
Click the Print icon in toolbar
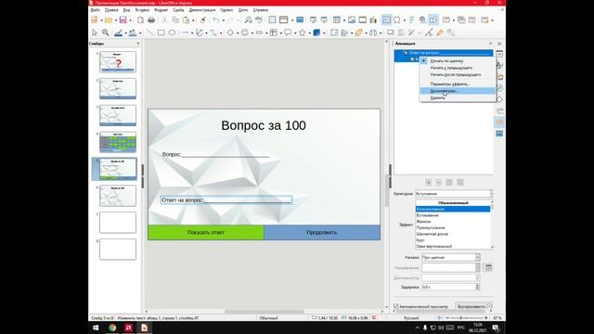151,20
